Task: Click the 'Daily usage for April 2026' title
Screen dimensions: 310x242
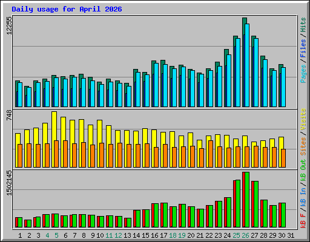Action: [x=67, y=9]
